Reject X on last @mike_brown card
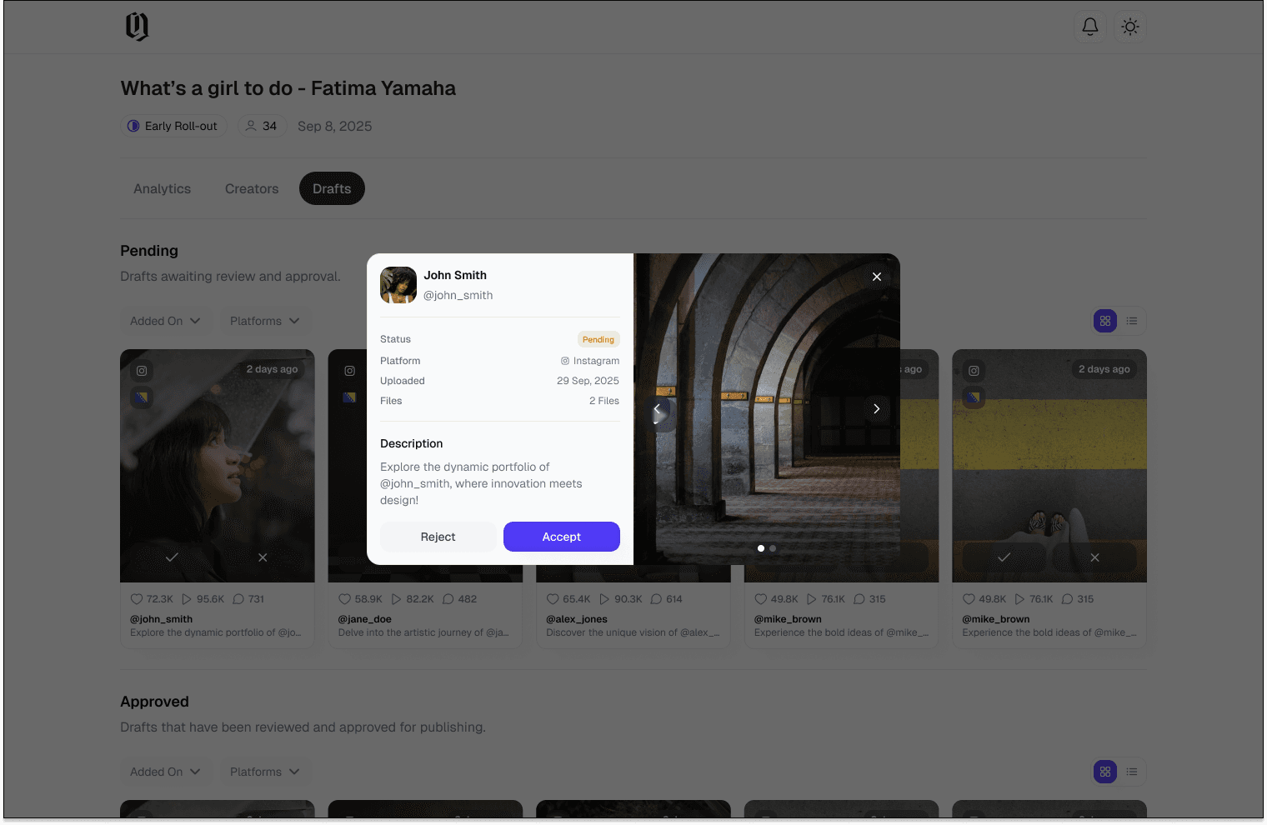 [1094, 557]
